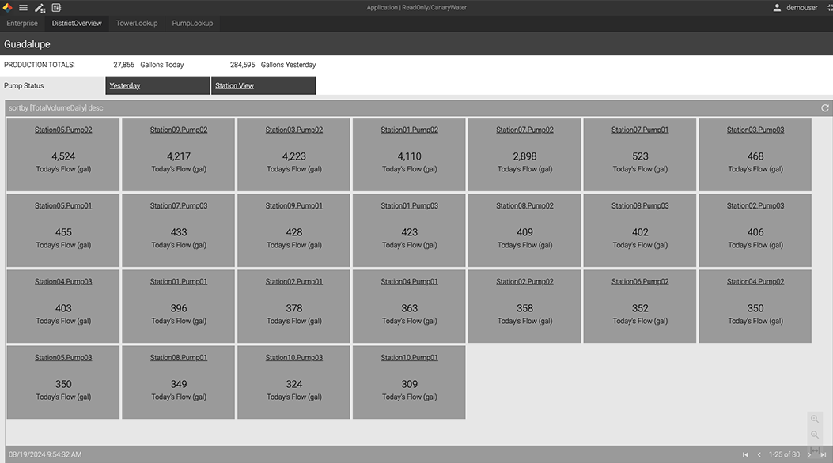Open Station04.Pump01 link
Viewport: 833px width, 463px height.
pyautogui.click(x=409, y=281)
